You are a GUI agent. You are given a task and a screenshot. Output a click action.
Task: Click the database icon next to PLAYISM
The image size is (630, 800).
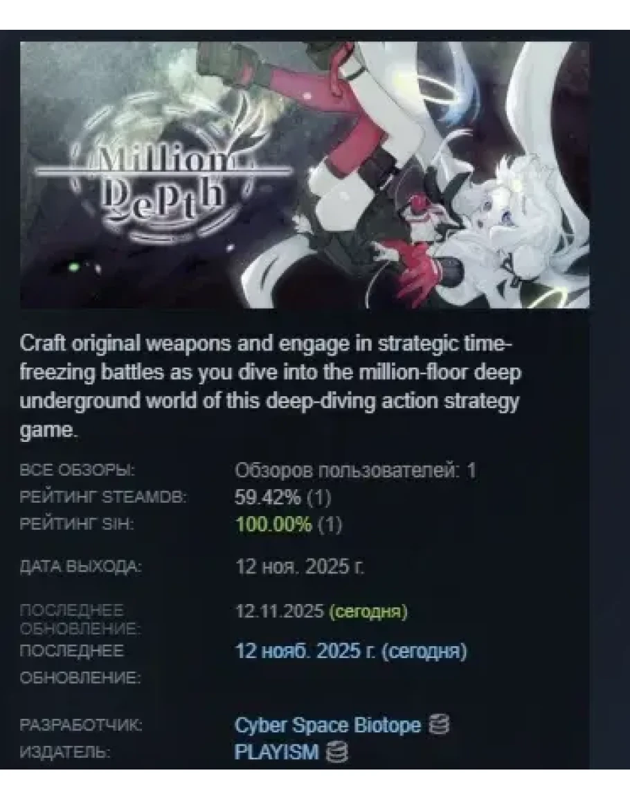point(336,752)
